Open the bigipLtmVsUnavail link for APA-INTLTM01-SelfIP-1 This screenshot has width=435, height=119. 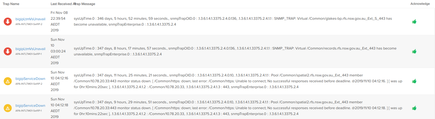pyautogui.click(x=30, y=49)
